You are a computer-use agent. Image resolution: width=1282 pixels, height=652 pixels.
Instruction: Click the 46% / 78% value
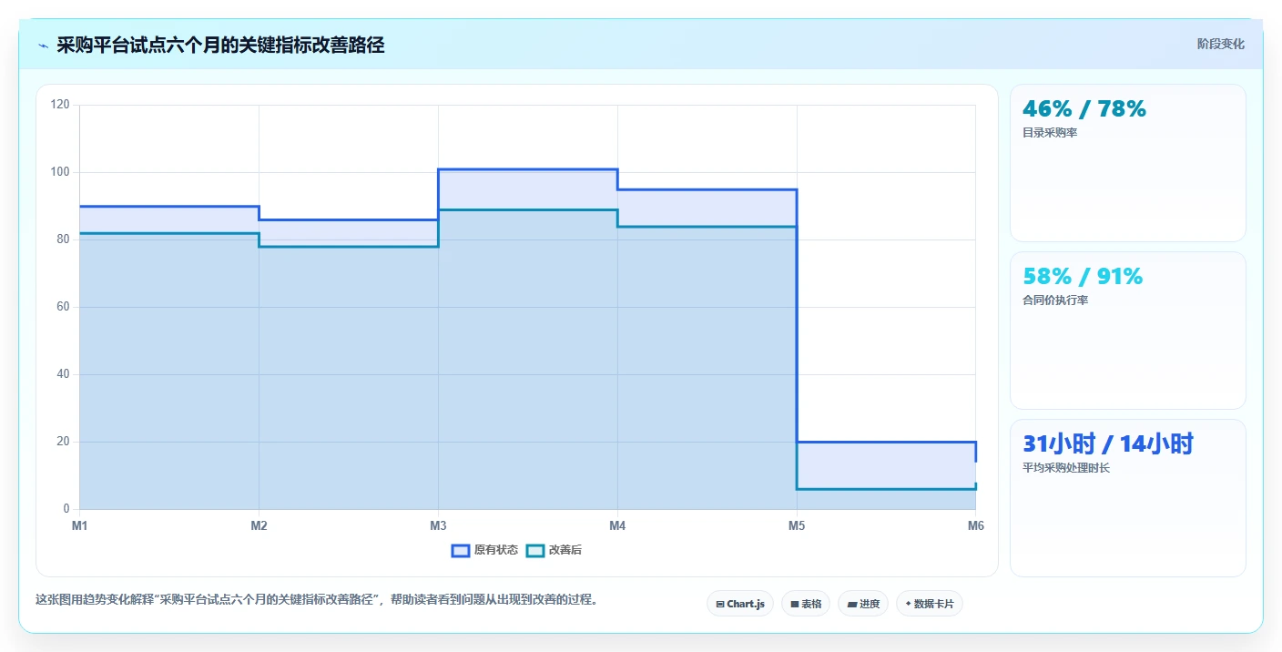[x=1084, y=109]
